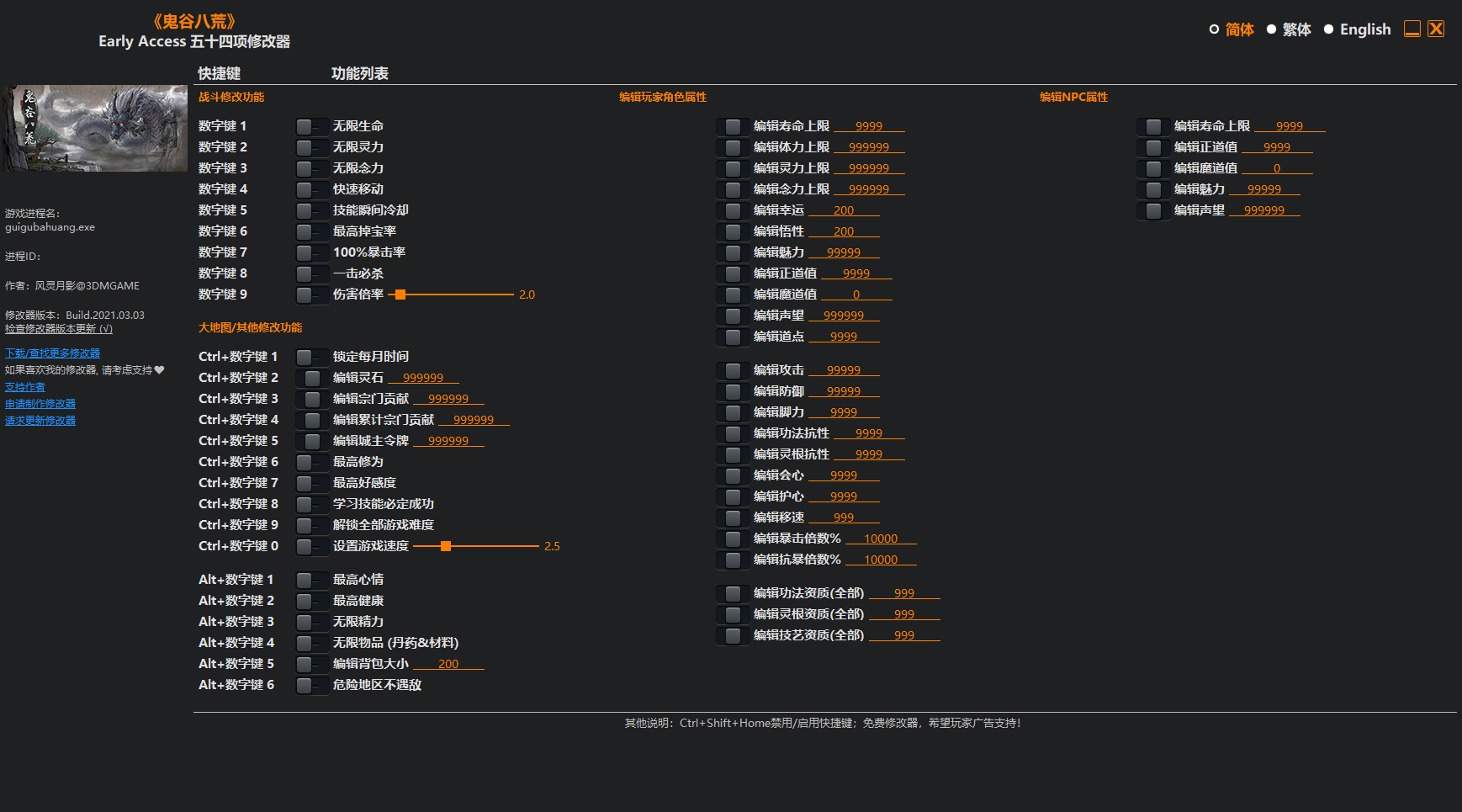Apply NPC 编辑正道值 button
Image resolution: width=1462 pixels, height=812 pixels.
click(x=1153, y=147)
